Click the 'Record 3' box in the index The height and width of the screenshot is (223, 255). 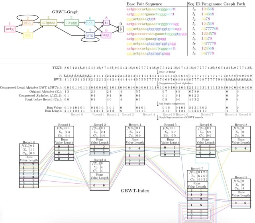pos(98,175)
